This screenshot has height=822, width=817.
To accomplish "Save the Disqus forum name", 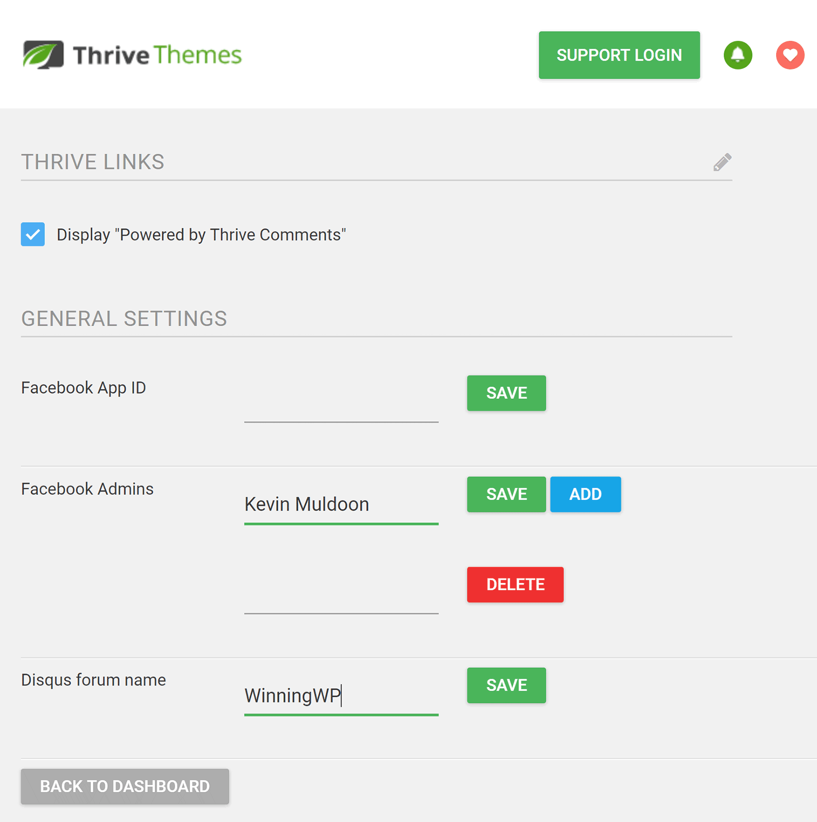I will (506, 685).
